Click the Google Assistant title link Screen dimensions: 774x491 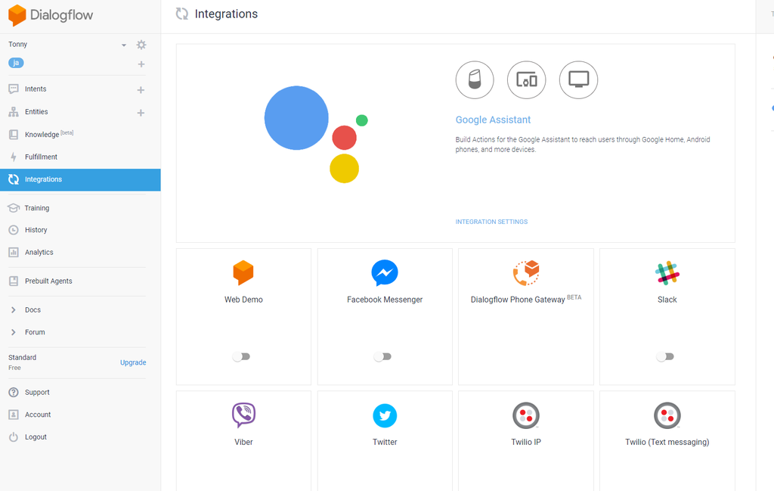pyautogui.click(x=493, y=120)
